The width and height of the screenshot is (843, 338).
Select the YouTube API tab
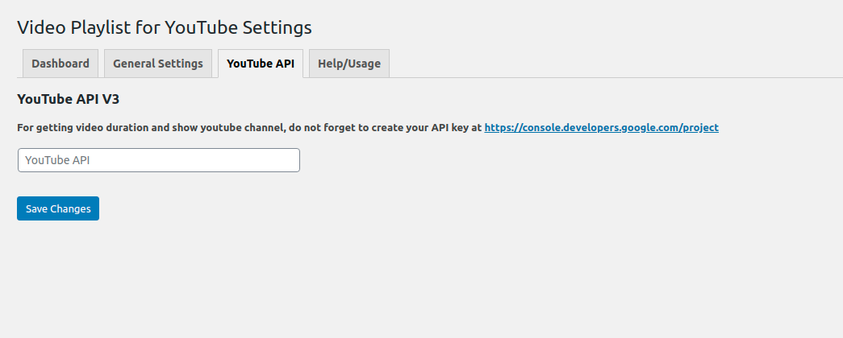(x=261, y=64)
